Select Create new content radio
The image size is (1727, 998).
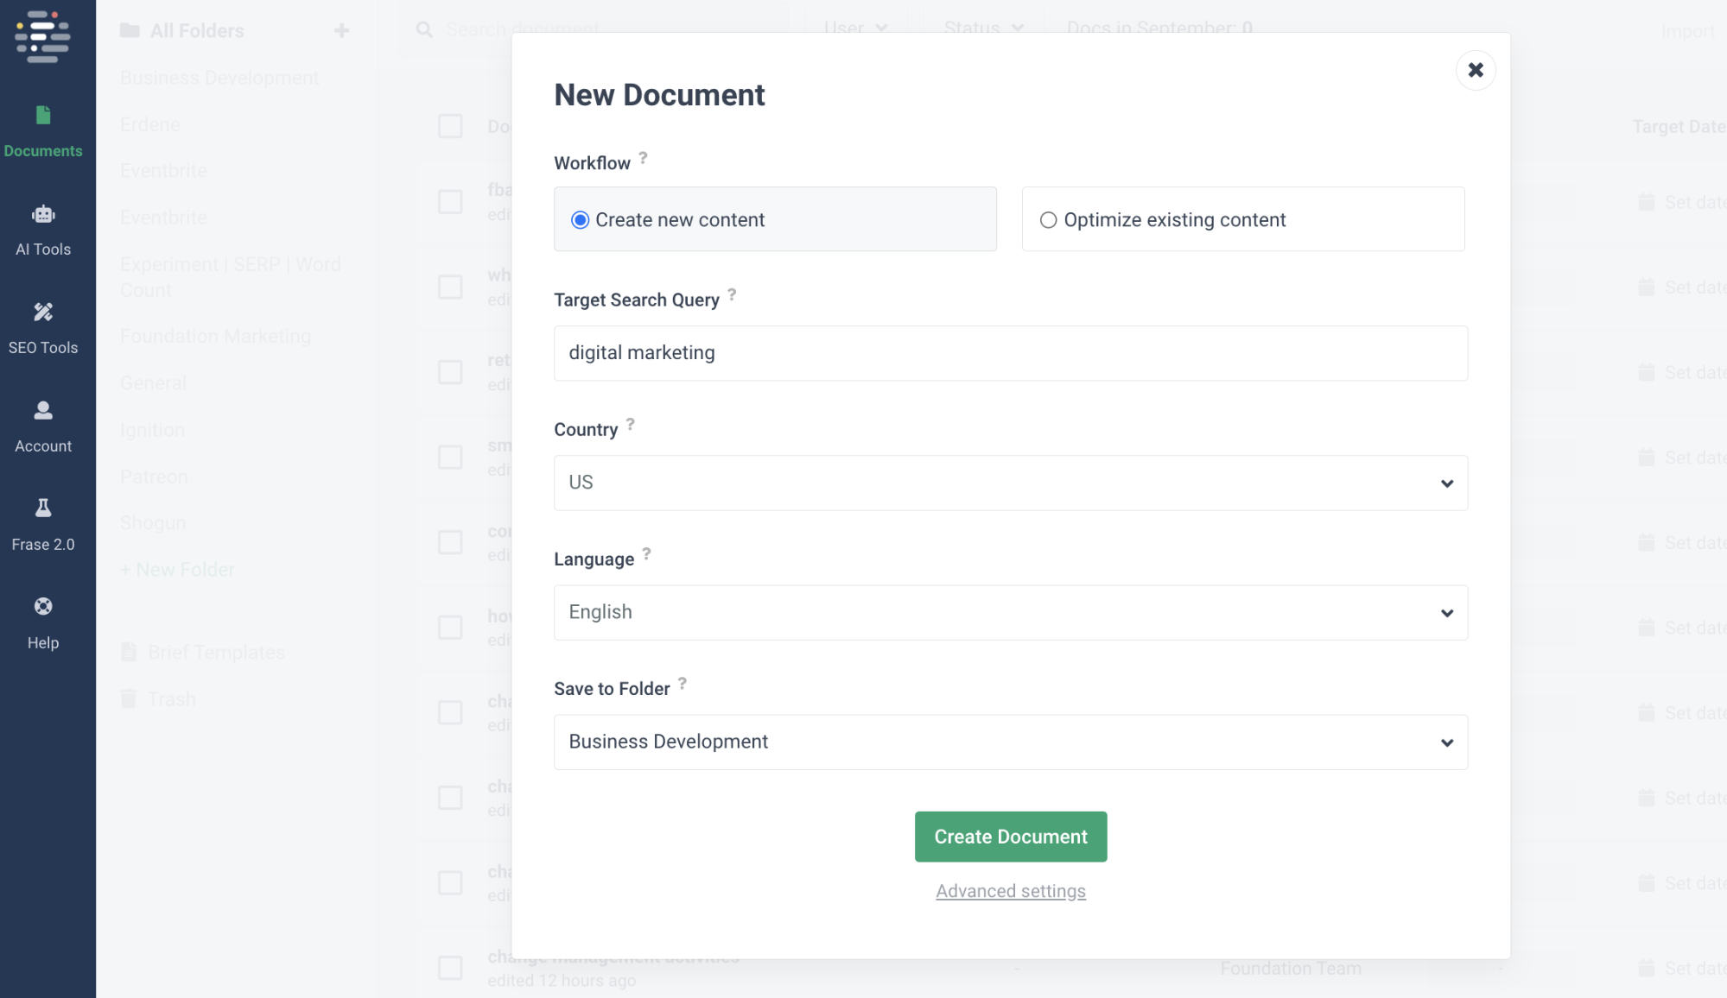pos(581,220)
